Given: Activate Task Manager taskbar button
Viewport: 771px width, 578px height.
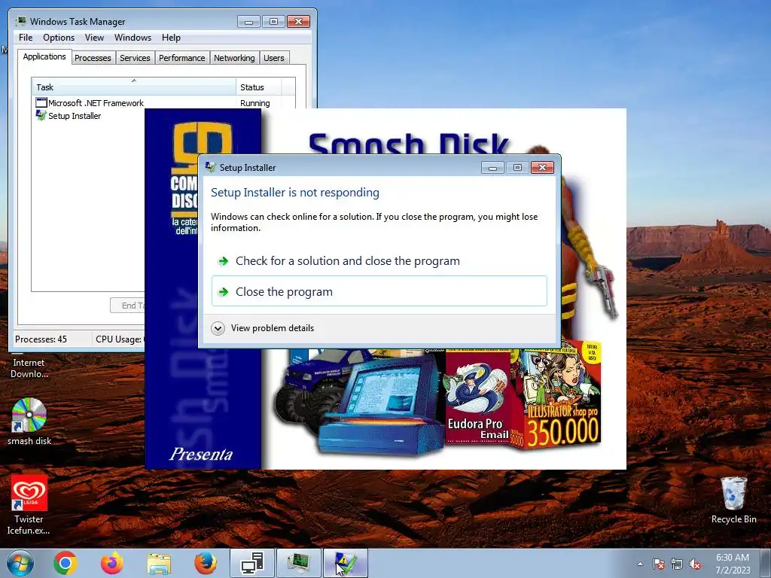Looking at the screenshot, I should coord(298,563).
